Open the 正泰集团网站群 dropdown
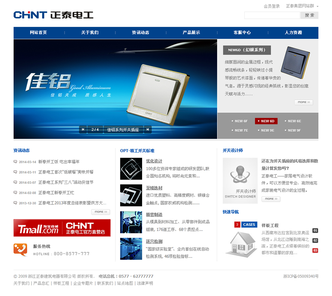 pyautogui.click(x=302, y=6)
